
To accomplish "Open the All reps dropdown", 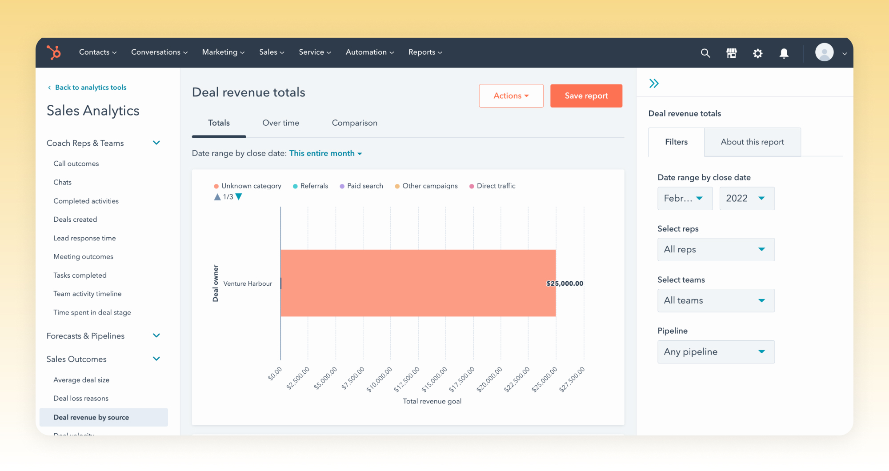I will click(x=716, y=249).
